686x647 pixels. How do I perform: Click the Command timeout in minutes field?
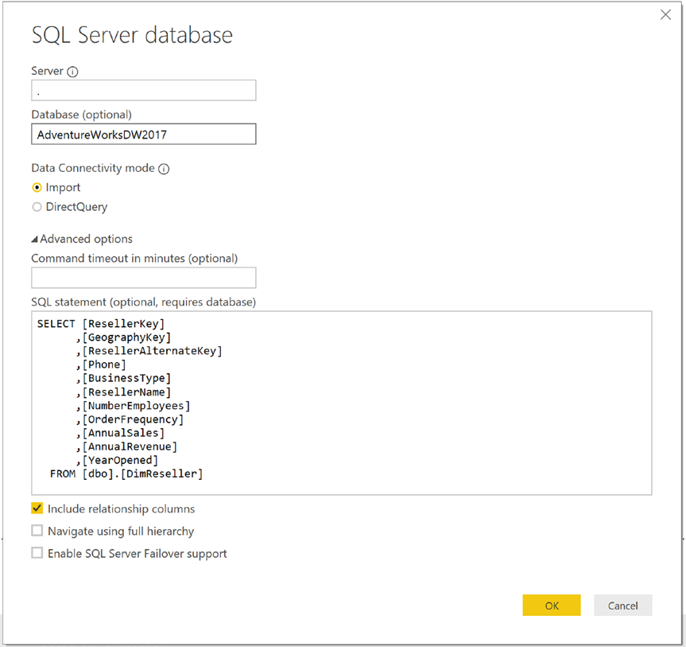[144, 278]
